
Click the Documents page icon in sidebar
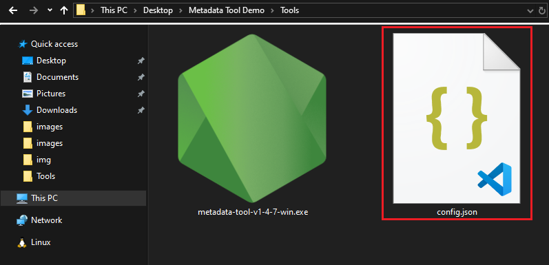click(28, 77)
